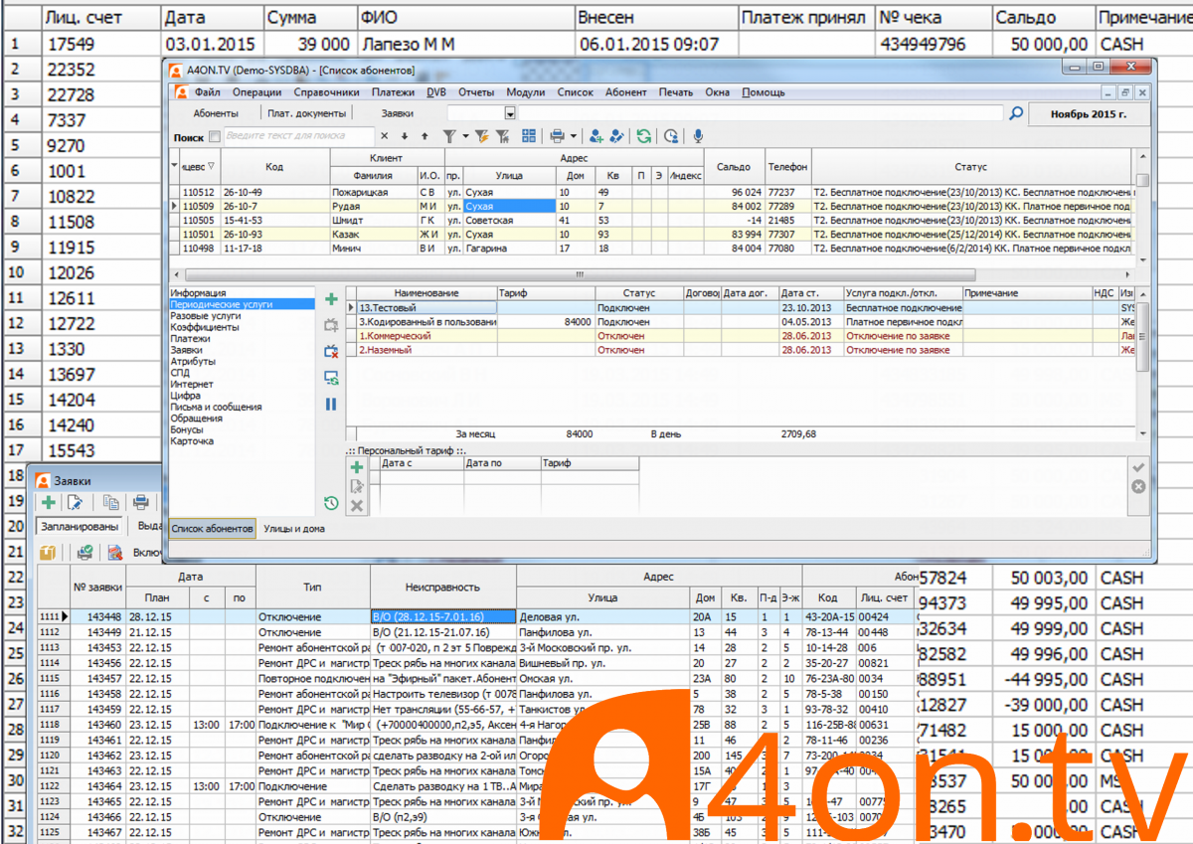Add a new subscriber with person-plus icon
Screen dimensions: 1193x844
tap(596, 136)
